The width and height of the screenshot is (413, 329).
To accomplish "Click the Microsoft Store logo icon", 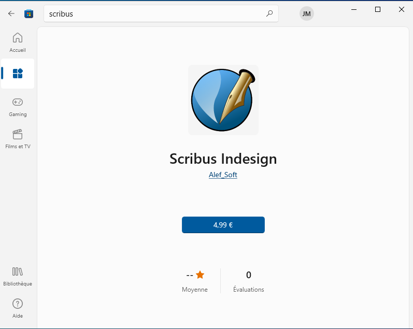I will (29, 13).
